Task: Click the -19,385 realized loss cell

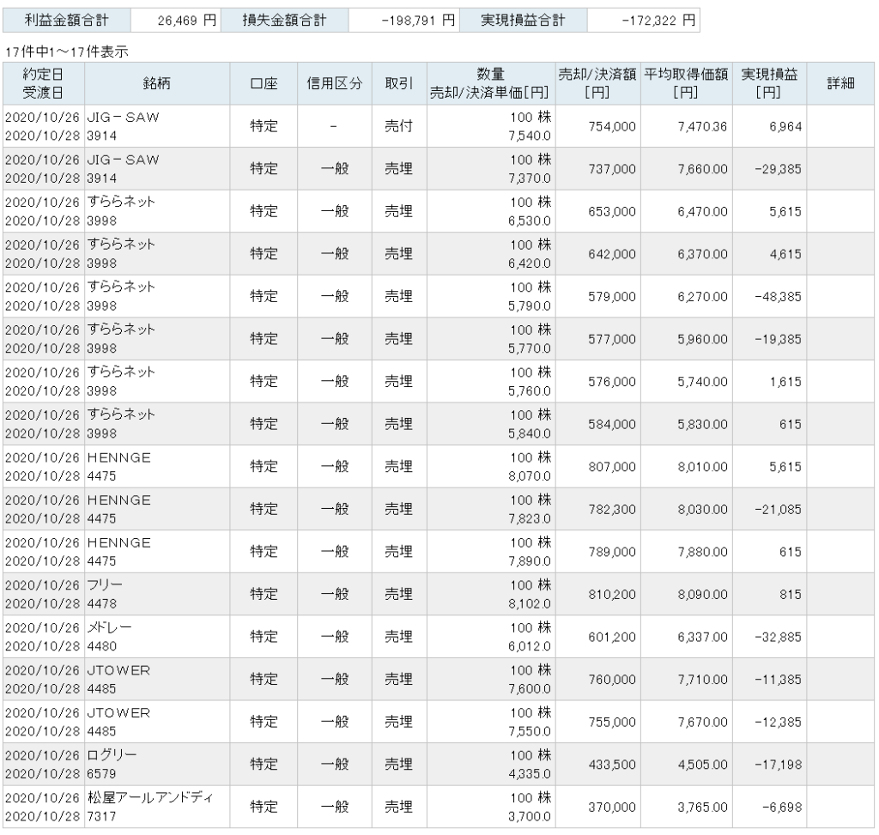Action: 769,339
